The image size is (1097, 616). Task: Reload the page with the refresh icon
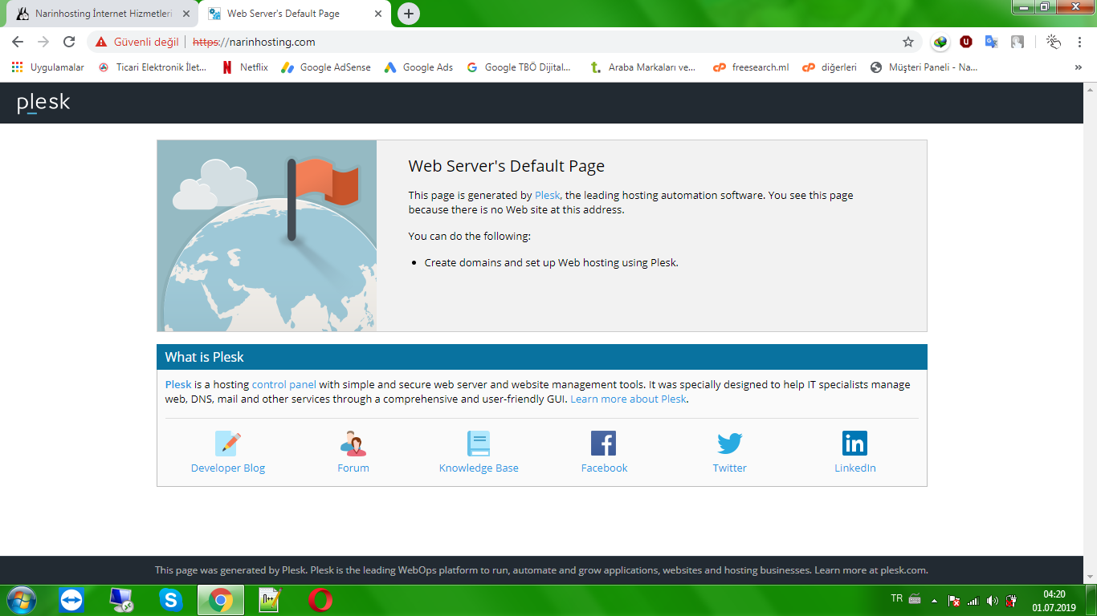point(69,42)
